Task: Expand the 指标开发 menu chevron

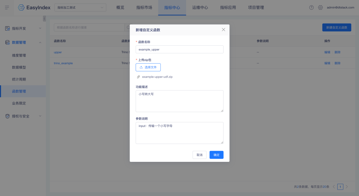Action: tap(40, 28)
